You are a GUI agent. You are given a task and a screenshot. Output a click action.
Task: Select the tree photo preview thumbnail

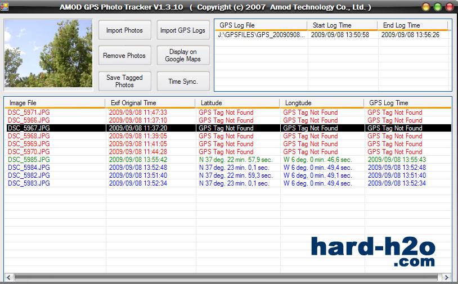click(48, 53)
